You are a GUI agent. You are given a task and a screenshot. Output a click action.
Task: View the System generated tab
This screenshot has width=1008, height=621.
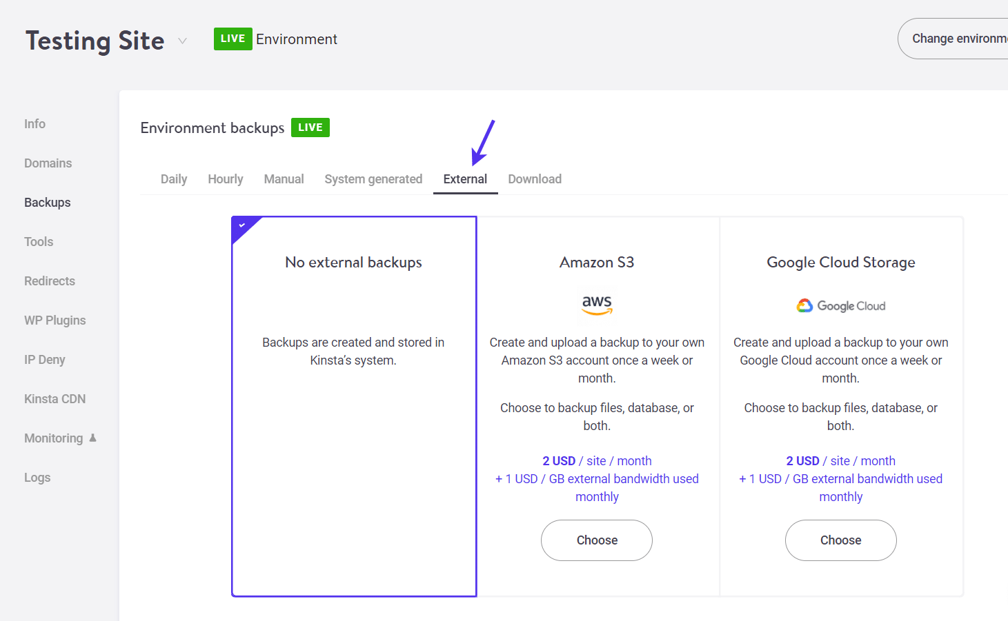point(373,179)
